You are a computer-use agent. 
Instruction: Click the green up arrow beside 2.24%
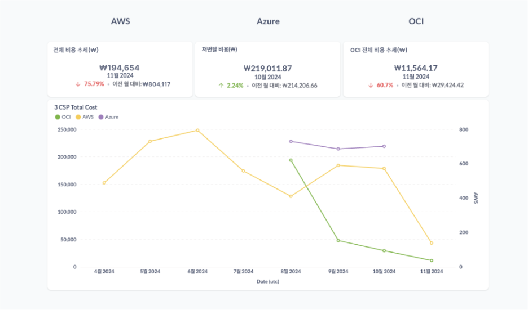221,86
